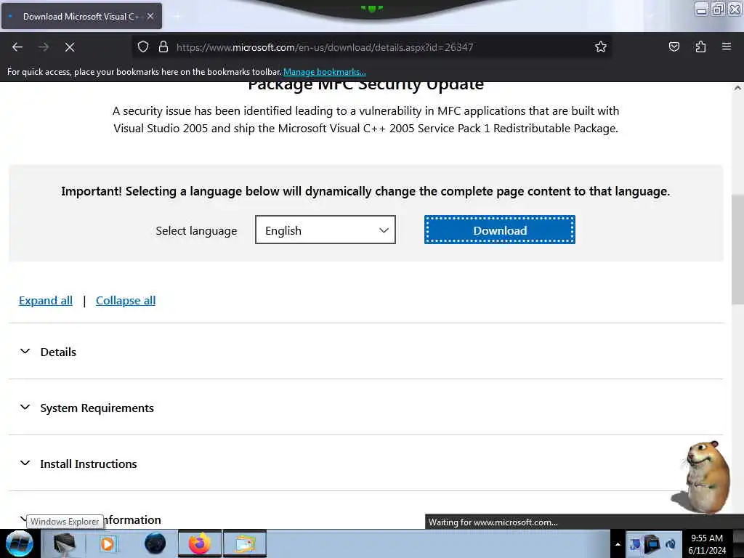Click the flag icon in system tray

635,544
